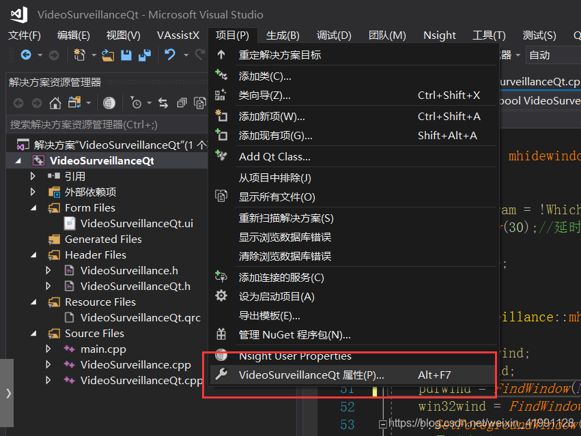Choose 添加类(C)... menu entry
This screenshot has width=581, height=436.
[354, 76]
